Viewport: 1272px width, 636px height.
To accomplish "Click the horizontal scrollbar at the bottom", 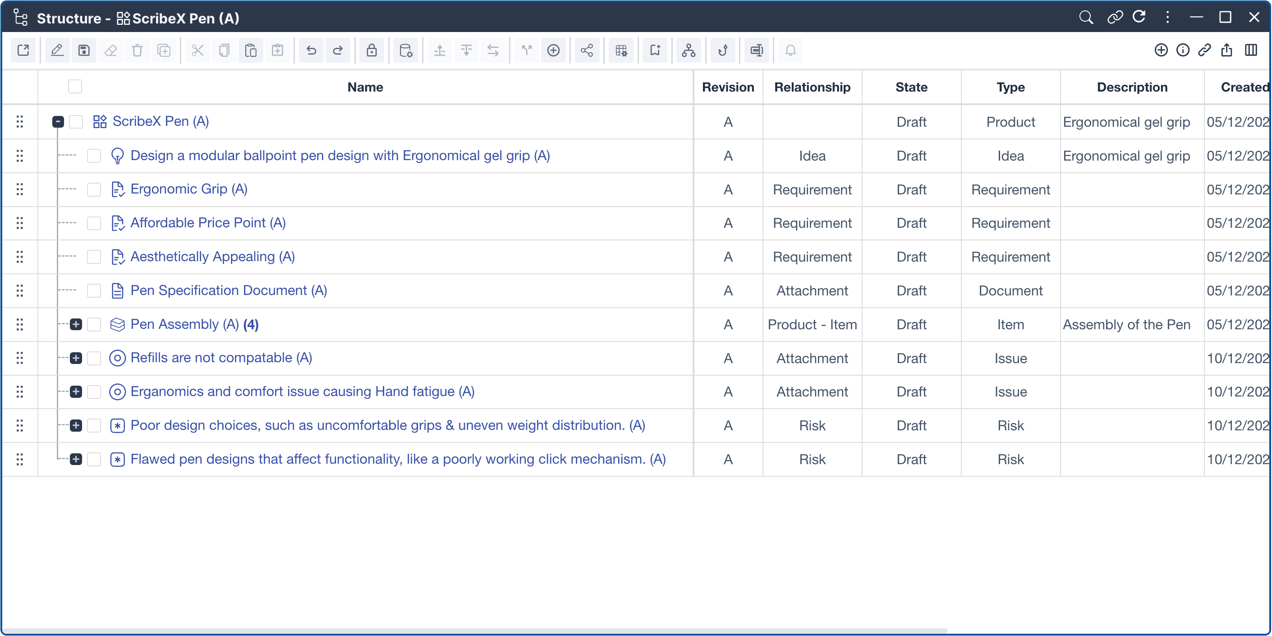I will pyautogui.click(x=474, y=631).
